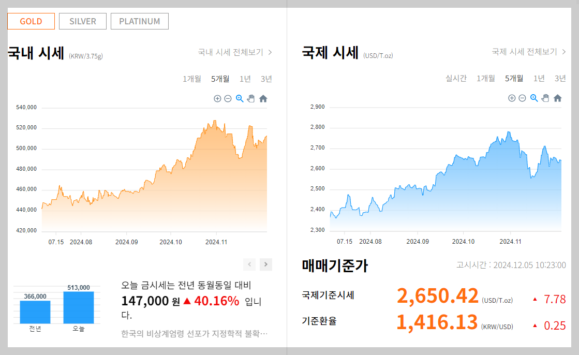Switch to the SILVER tab
The width and height of the screenshot is (579, 355).
82,21
